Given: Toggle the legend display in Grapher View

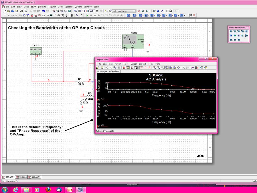Looking at the screenshot, I should [128, 68].
